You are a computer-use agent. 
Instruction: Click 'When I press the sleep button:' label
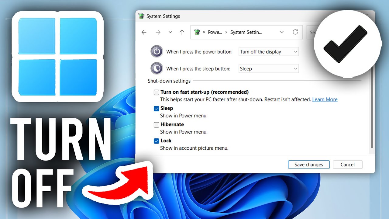click(198, 69)
